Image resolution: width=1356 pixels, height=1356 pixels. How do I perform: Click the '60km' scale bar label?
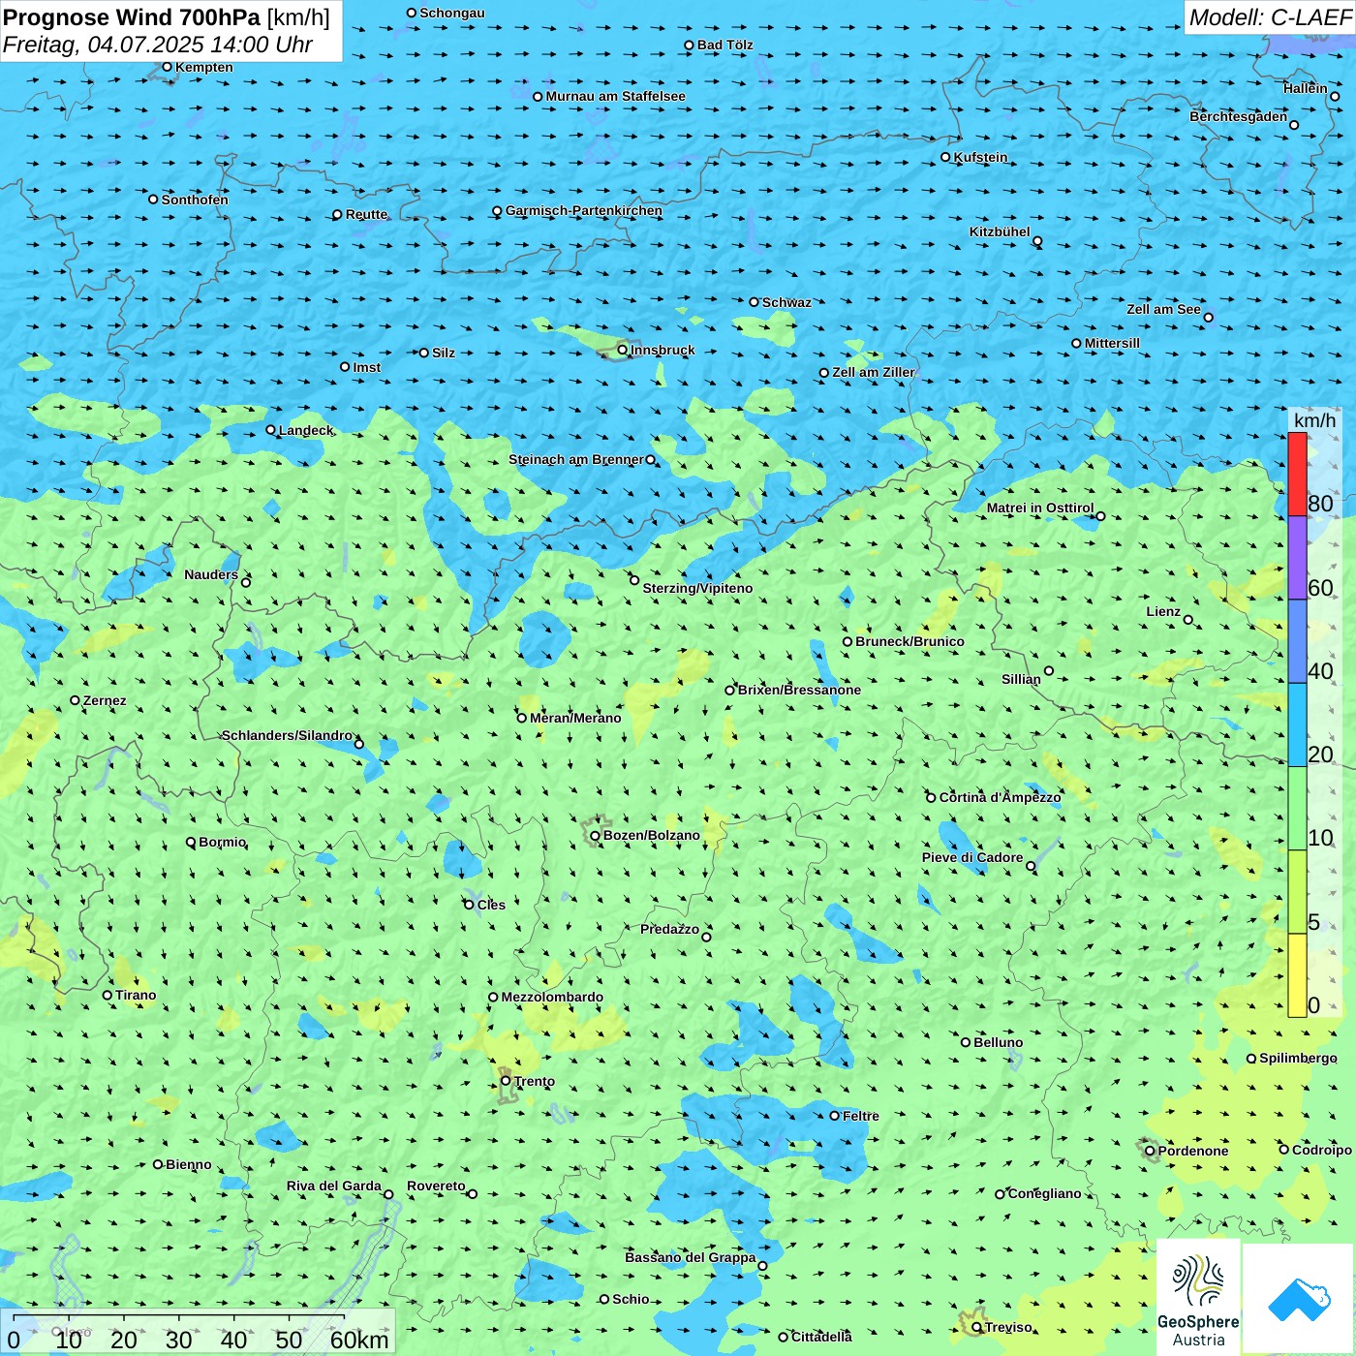(359, 1340)
